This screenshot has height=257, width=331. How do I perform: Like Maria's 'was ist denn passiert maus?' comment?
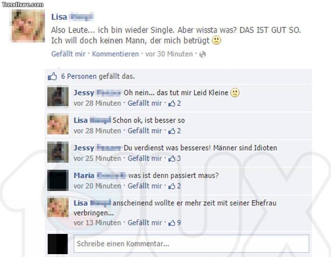(145, 186)
